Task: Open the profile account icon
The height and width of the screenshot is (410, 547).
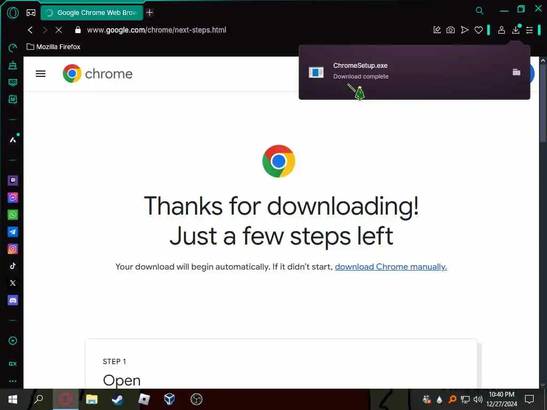Action: click(x=502, y=30)
